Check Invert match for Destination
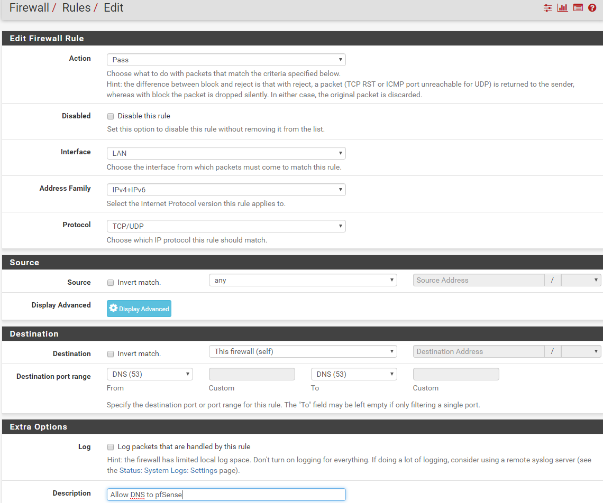 [111, 354]
